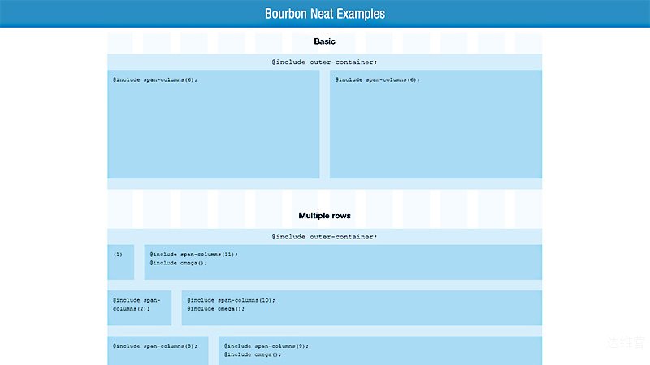Click the Bourbon Neat Examples page title

tap(324, 14)
